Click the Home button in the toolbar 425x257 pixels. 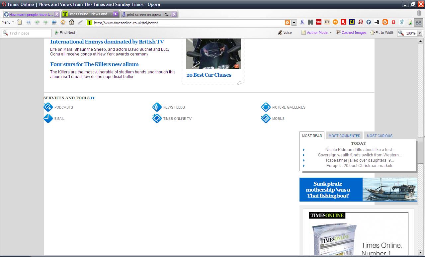[71, 22]
